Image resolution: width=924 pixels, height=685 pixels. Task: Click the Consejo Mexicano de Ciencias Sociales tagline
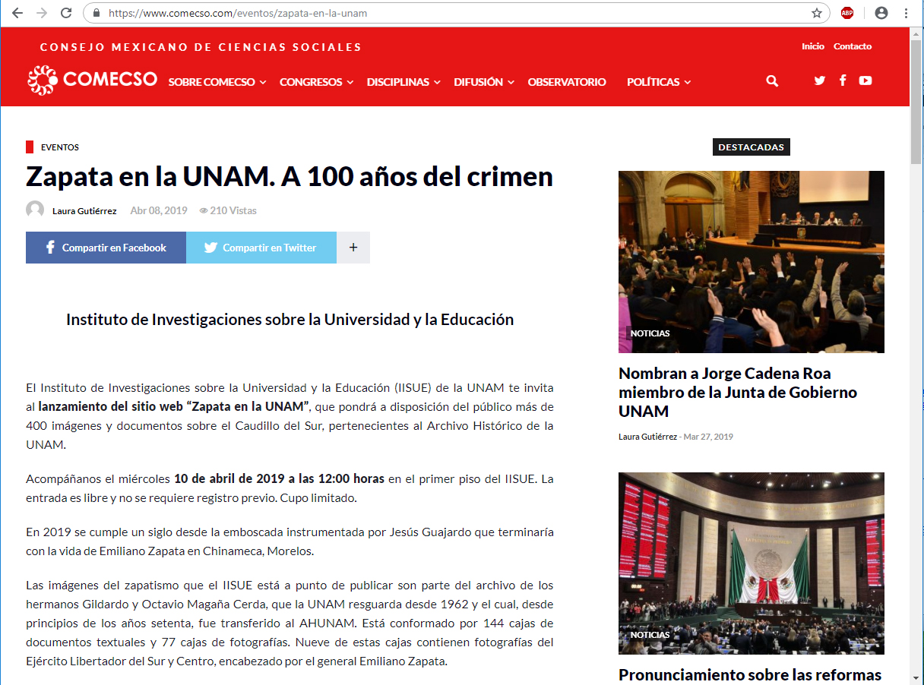[x=201, y=47]
